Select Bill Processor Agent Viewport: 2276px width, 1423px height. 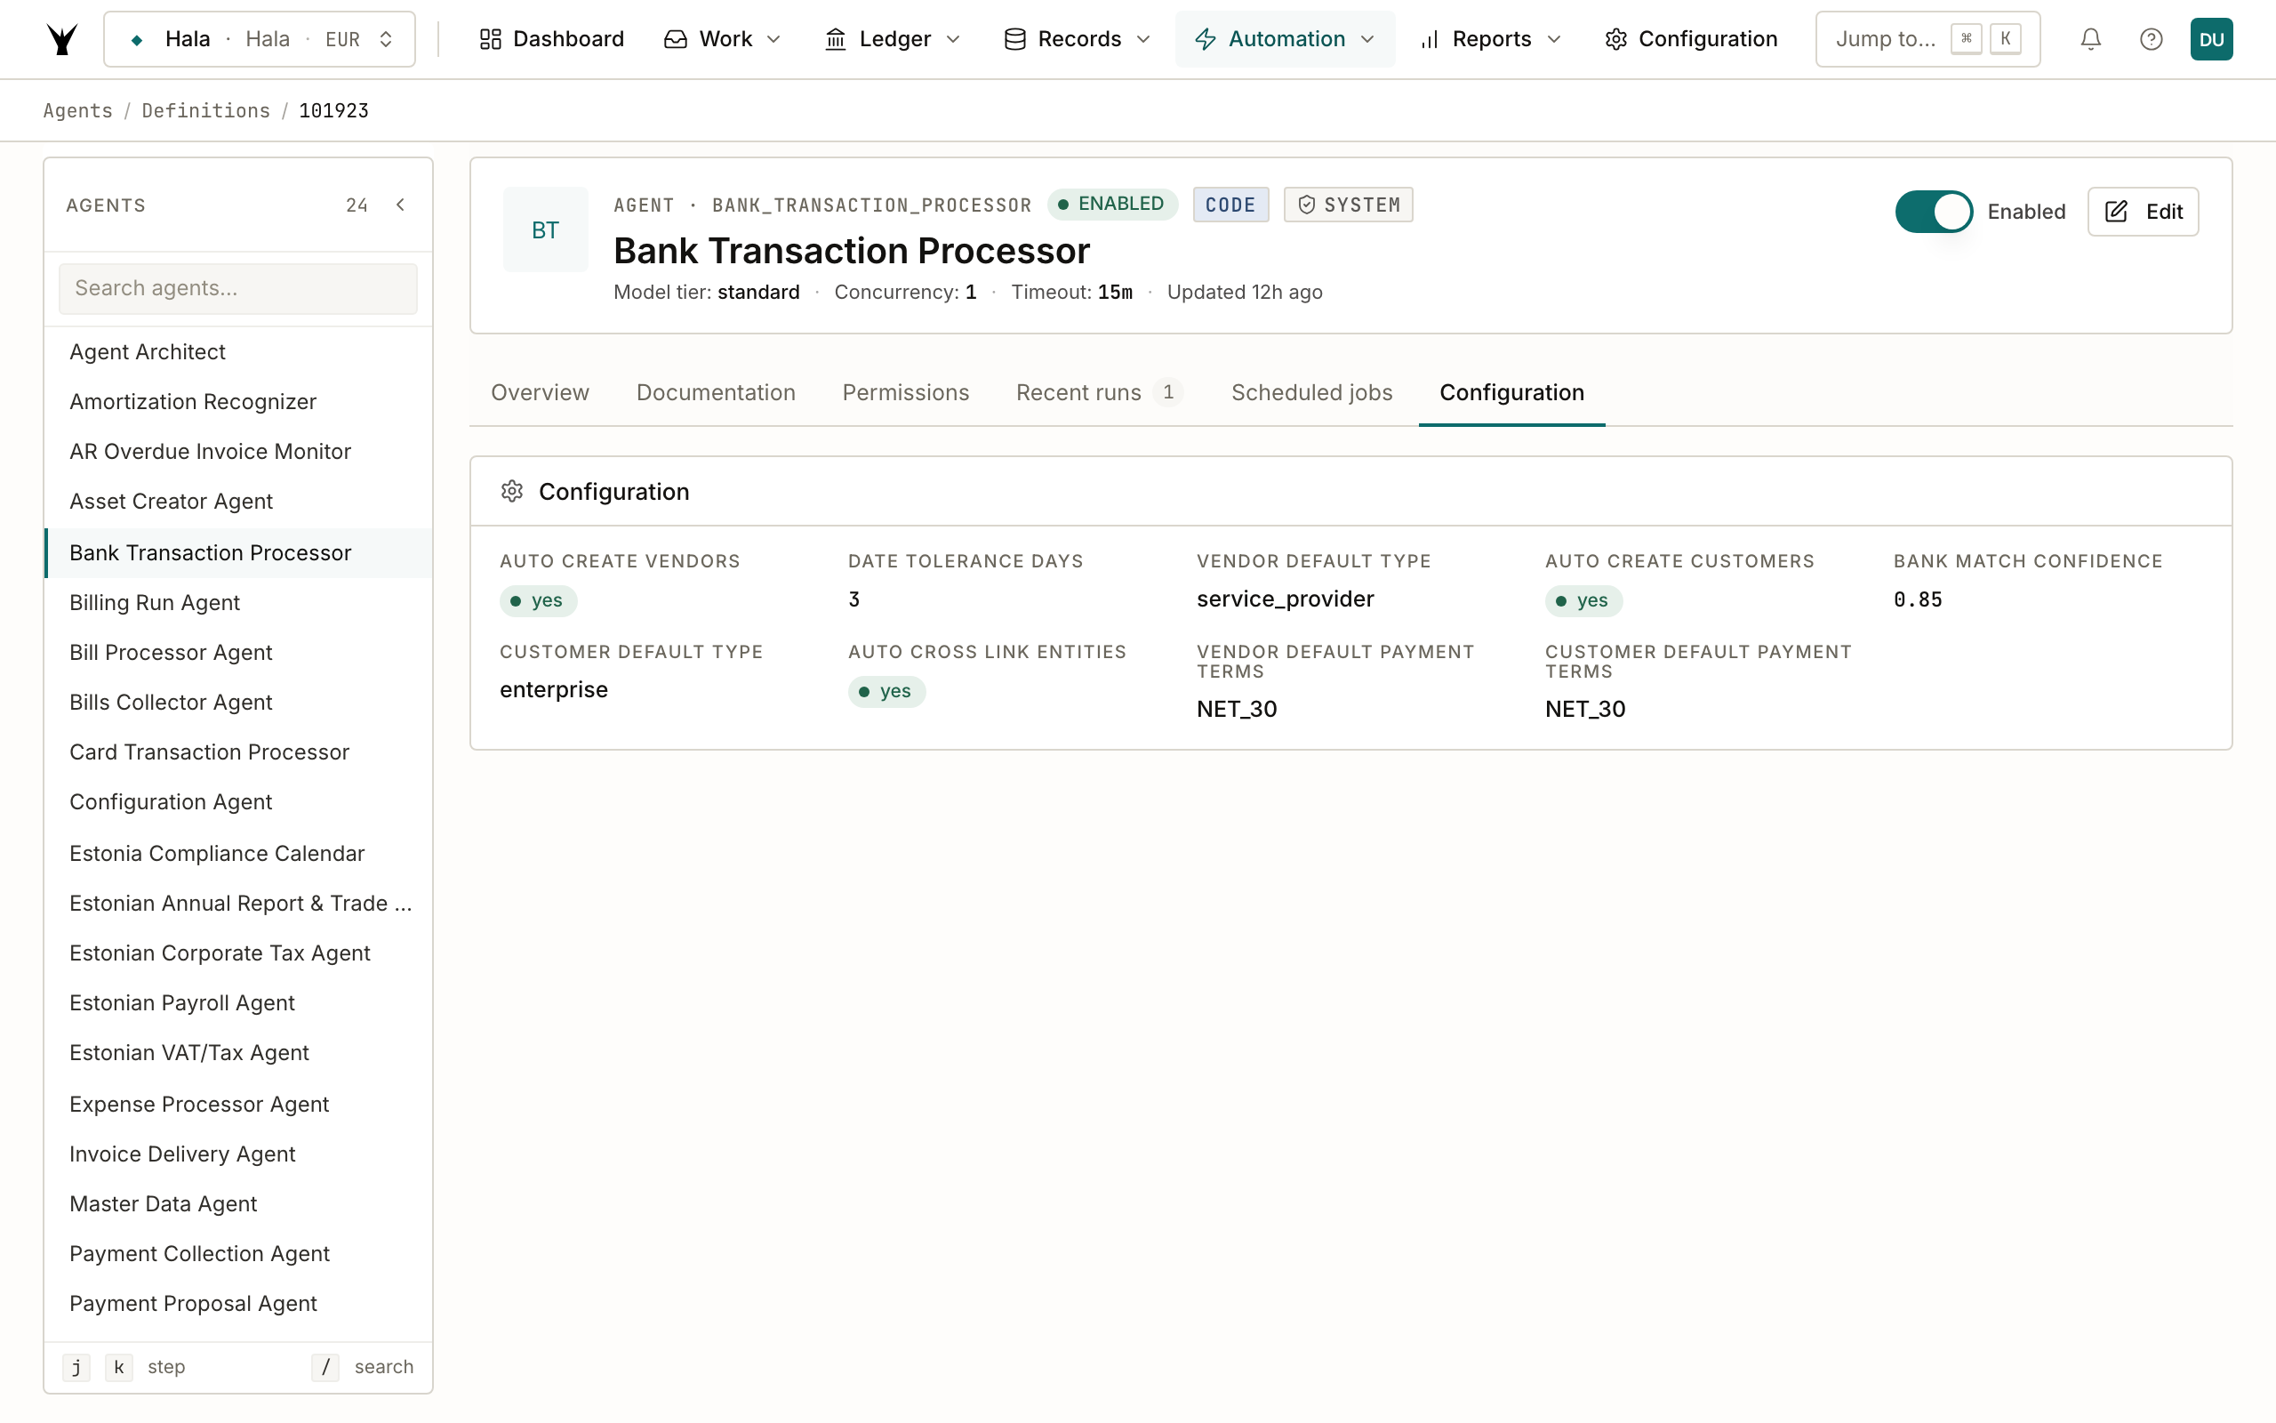[238, 652]
